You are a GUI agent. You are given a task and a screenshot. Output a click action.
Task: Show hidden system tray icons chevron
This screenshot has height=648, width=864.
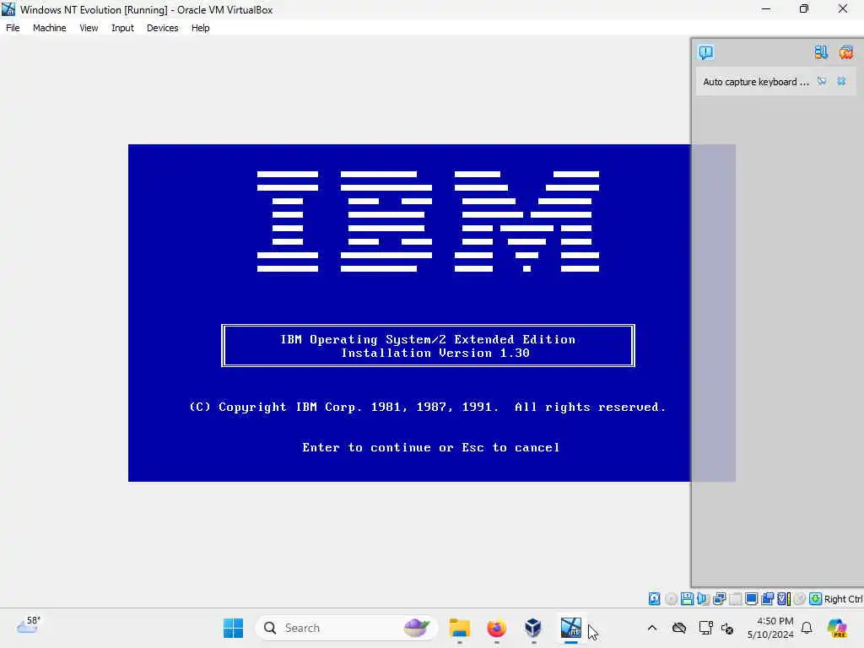[x=652, y=628]
